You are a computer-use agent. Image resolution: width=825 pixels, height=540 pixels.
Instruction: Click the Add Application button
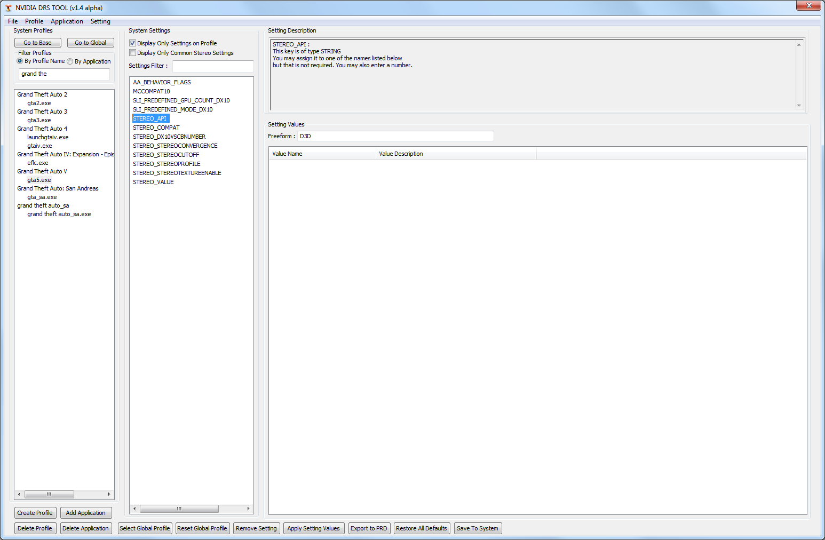click(x=86, y=513)
